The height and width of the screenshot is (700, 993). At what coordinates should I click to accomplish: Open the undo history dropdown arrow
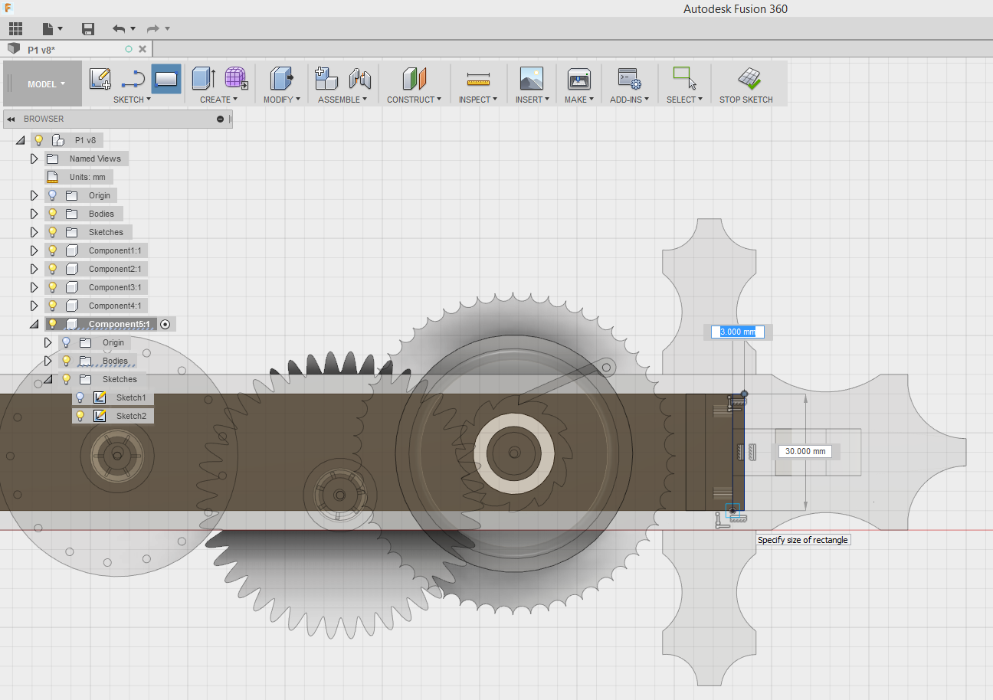133,29
